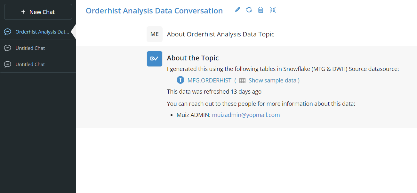The width and height of the screenshot is (417, 193).
Task: Start a New Chat
Action: [38, 12]
